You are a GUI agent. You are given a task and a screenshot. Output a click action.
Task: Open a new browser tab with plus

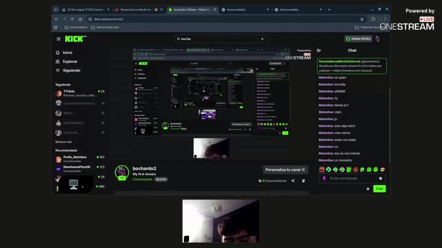coord(329,10)
